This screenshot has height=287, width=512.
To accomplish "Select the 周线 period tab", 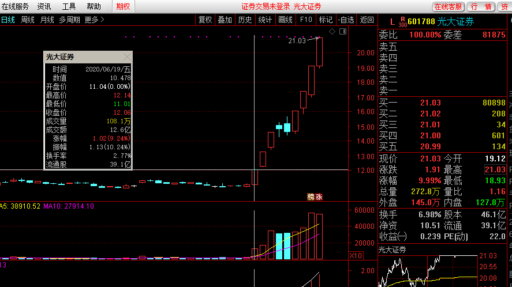I will tap(28, 20).
